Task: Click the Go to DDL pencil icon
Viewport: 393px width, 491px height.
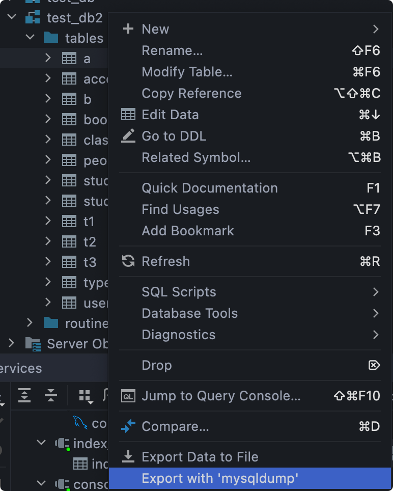Action: (x=128, y=136)
